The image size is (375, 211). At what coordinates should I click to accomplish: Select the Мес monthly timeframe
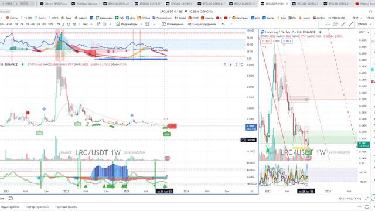[x=85, y=24]
